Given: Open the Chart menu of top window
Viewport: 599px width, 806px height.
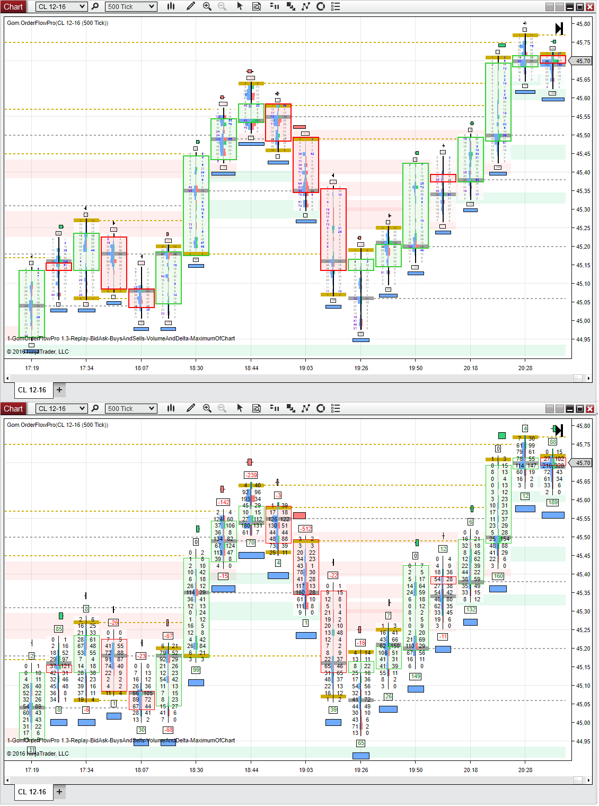Looking at the screenshot, I should pyautogui.click(x=13, y=6).
